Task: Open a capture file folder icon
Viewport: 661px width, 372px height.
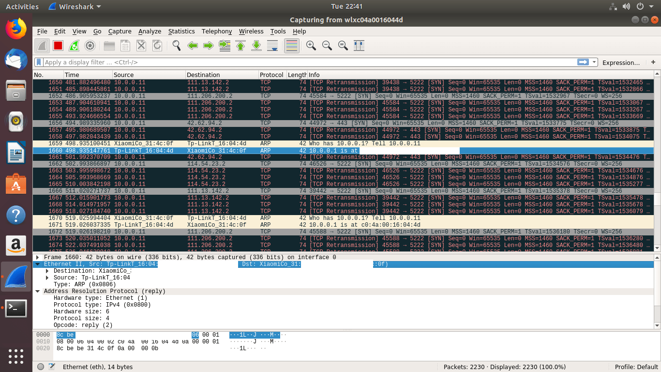Action: pos(109,46)
